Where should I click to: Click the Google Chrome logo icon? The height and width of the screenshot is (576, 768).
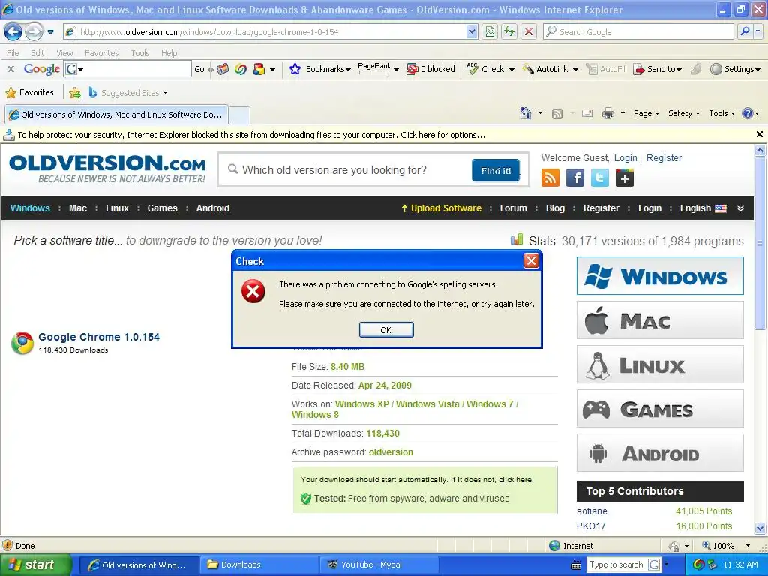22,343
